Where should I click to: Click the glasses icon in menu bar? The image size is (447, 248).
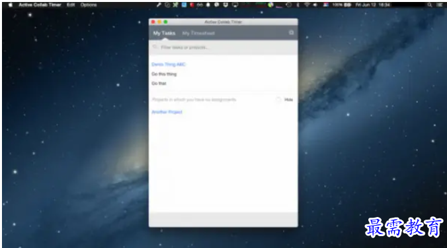pyautogui.click(x=200, y=5)
